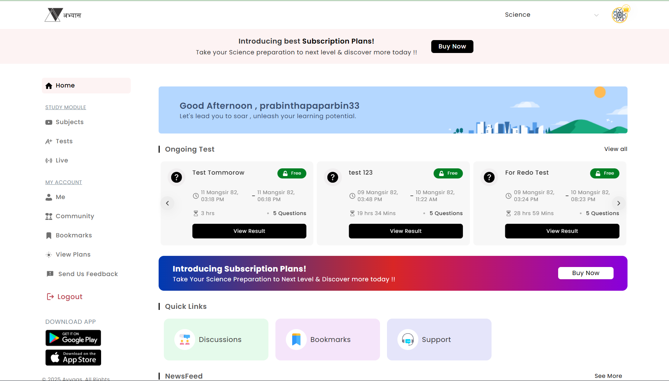Click the right carousel arrow
This screenshot has width=669, height=381.
(618, 203)
